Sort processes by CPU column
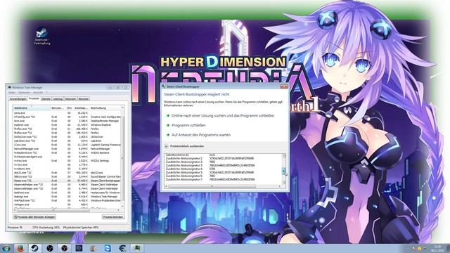Screen dimensions: 450x253 (69, 108)
